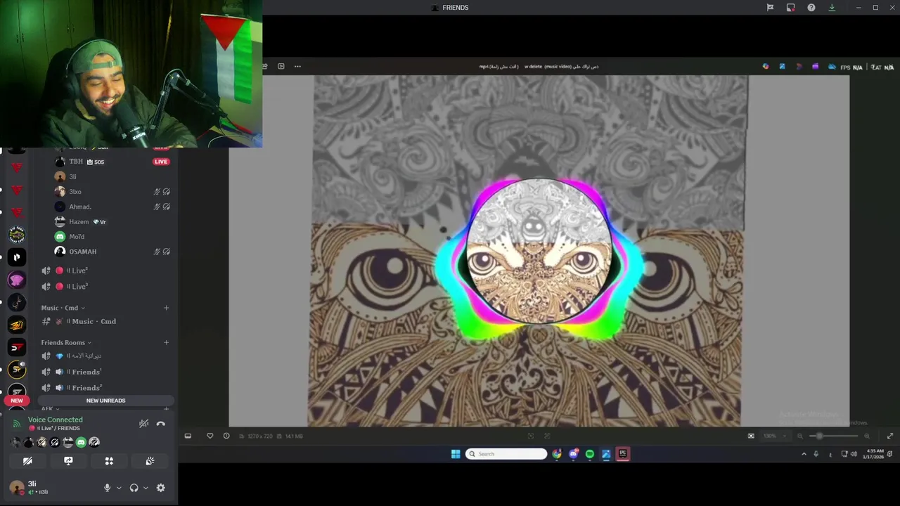The image size is (900, 506).
Task: Click the zoom-out magnifier icon
Action: (800, 436)
